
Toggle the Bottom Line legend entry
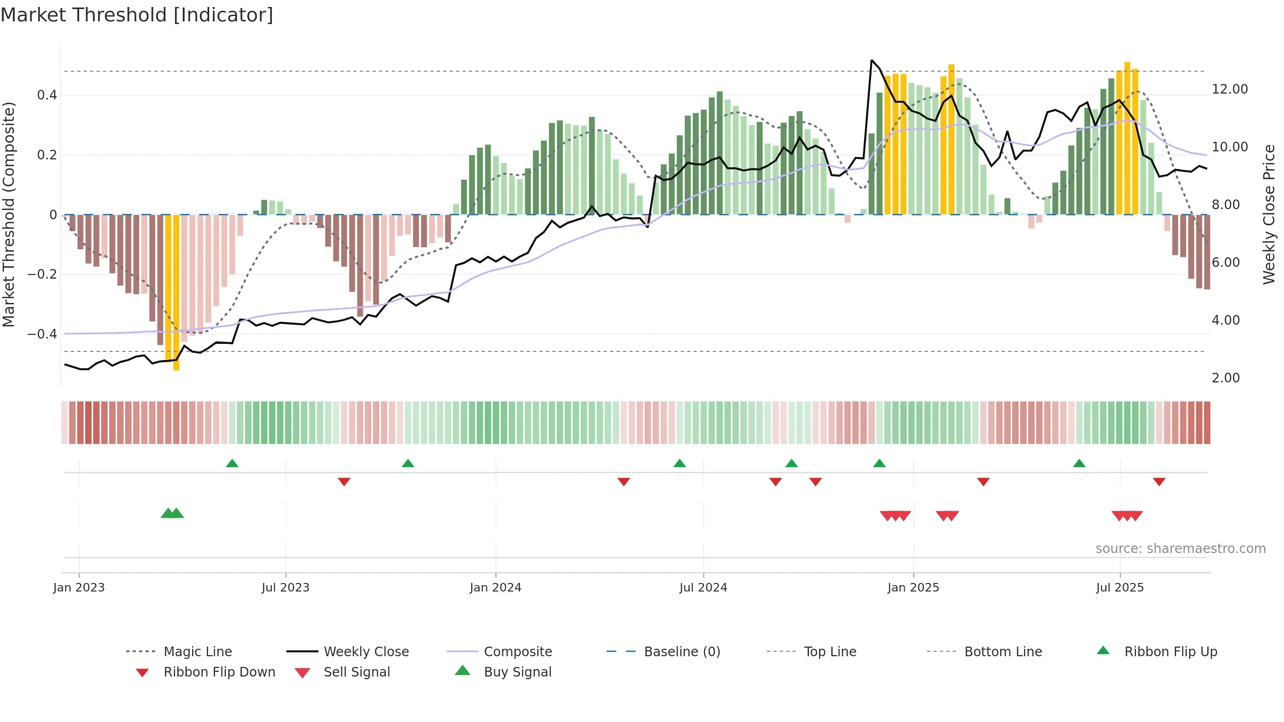pos(984,651)
